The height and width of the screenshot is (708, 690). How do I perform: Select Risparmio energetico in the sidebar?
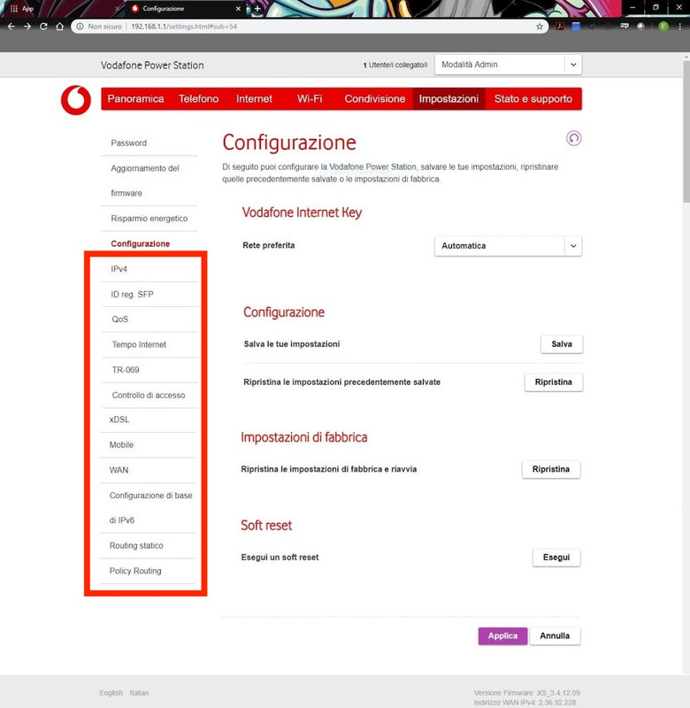149,219
